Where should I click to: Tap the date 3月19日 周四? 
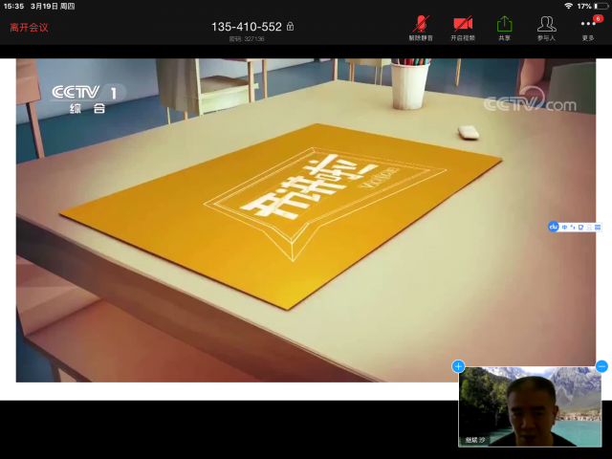(53, 7)
